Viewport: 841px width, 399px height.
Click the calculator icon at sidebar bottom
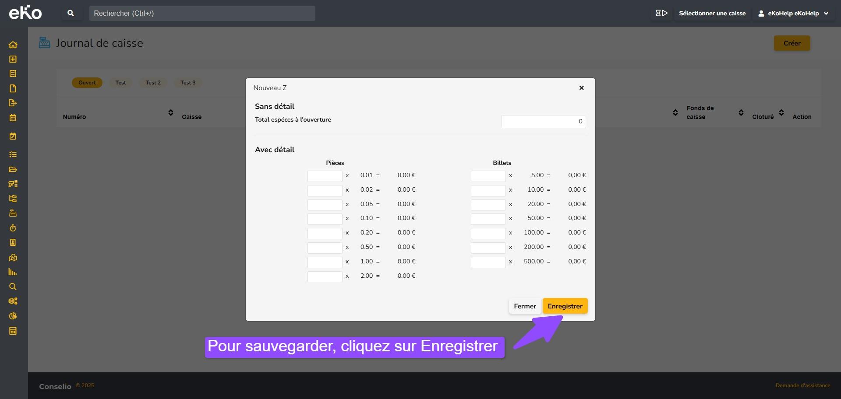pyautogui.click(x=13, y=331)
